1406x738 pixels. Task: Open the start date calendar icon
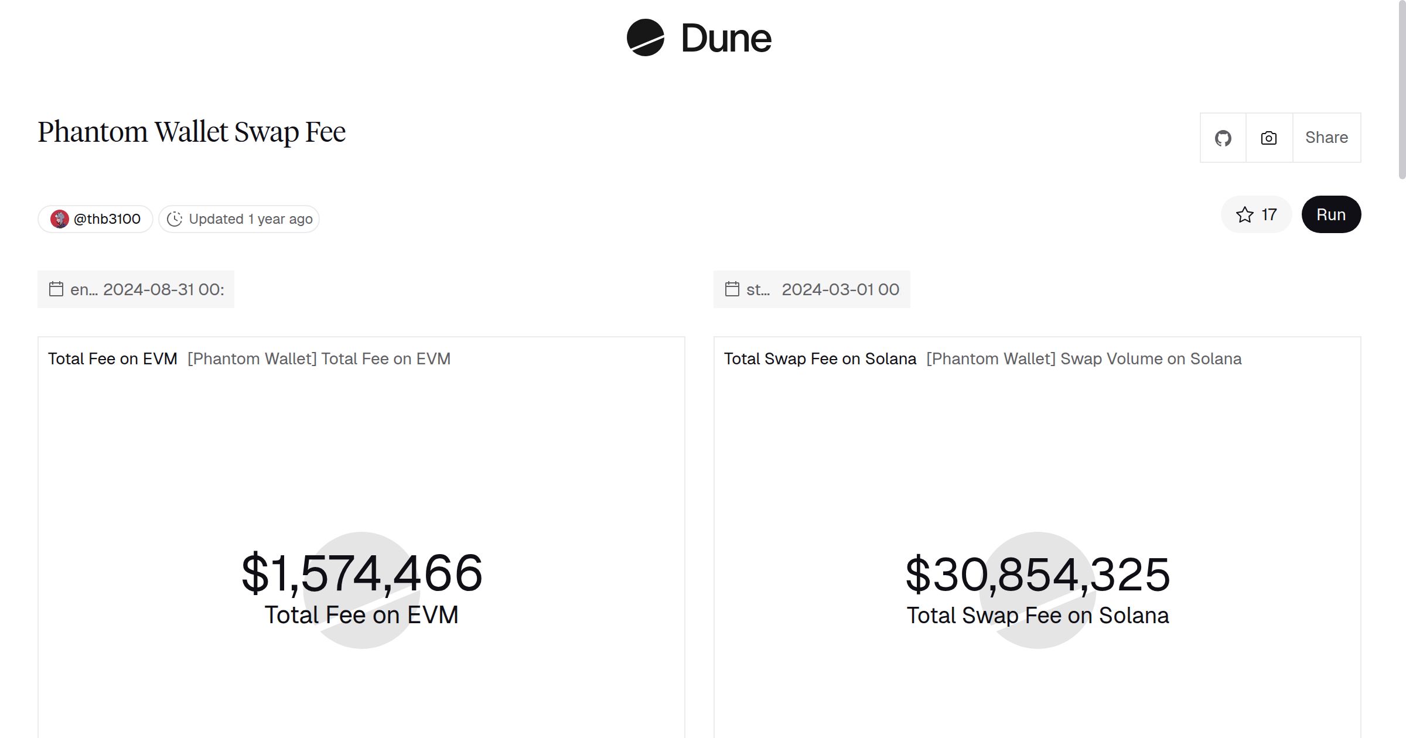[732, 289]
